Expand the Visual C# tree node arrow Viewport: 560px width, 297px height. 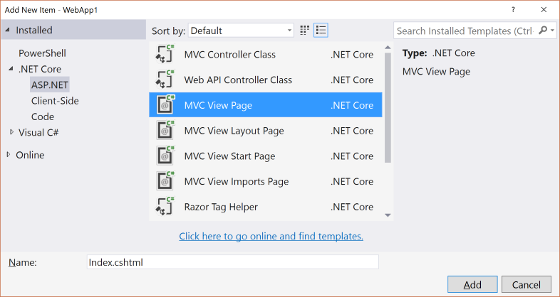[x=11, y=132]
